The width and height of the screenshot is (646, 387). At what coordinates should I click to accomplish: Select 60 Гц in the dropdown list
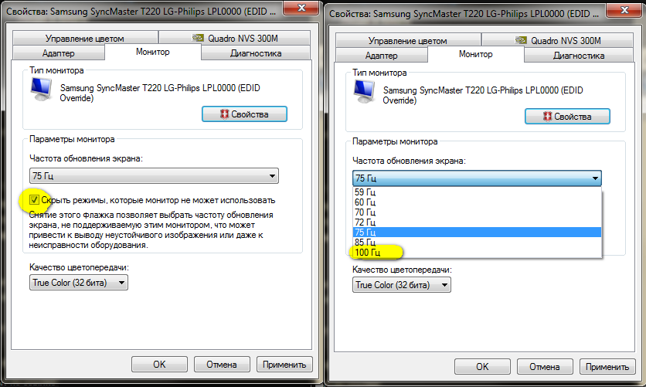pyautogui.click(x=477, y=202)
